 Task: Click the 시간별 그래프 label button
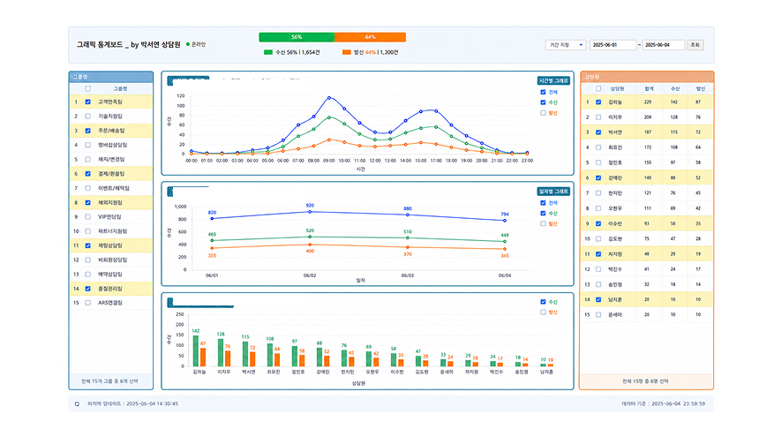[x=553, y=80]
